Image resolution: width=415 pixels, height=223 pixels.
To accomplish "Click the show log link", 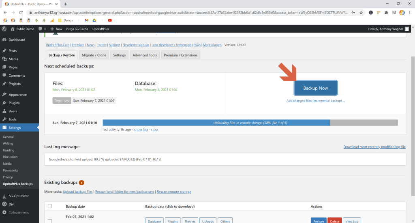I will 141,130.
